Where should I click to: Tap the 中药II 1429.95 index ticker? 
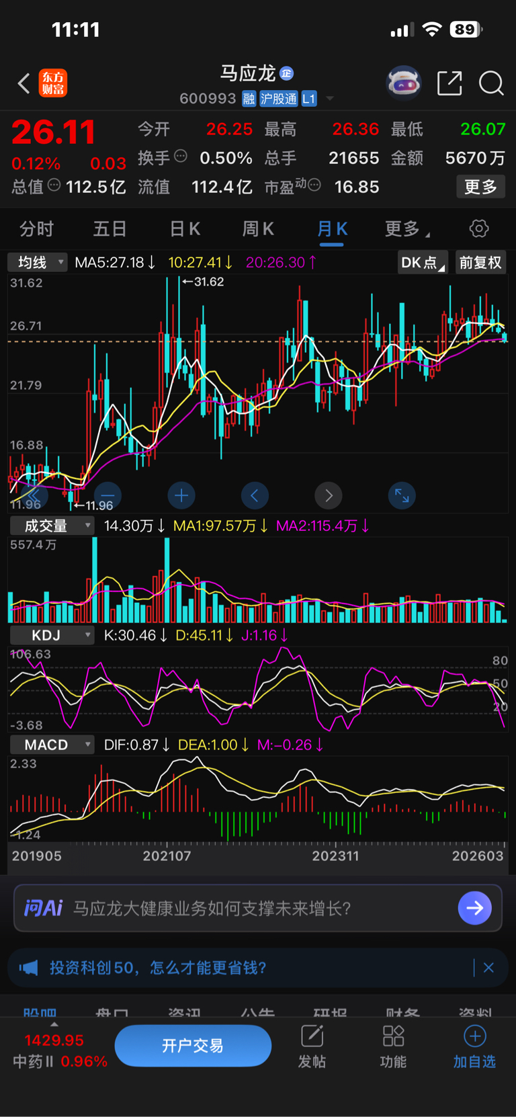(x=60, y=1050)
